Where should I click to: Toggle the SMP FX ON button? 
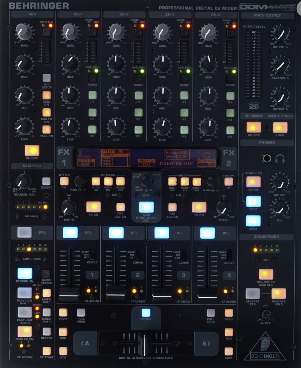pyautogui.click(x=25, y=331)
